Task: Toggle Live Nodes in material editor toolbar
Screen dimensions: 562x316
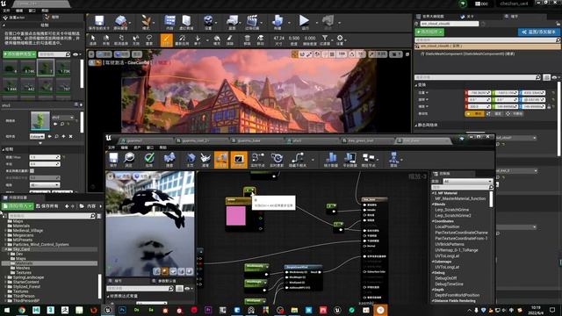Action: coord(258,160)
